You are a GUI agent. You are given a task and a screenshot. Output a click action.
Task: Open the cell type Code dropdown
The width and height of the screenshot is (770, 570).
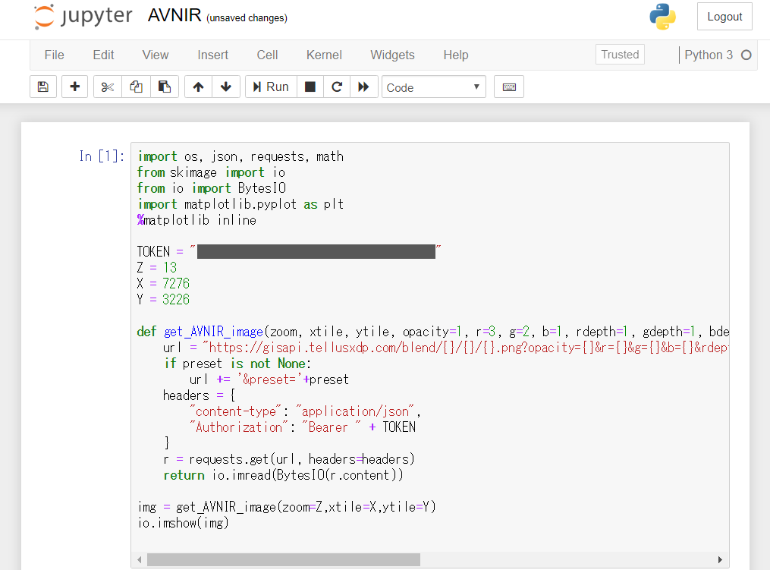point(434,87)
